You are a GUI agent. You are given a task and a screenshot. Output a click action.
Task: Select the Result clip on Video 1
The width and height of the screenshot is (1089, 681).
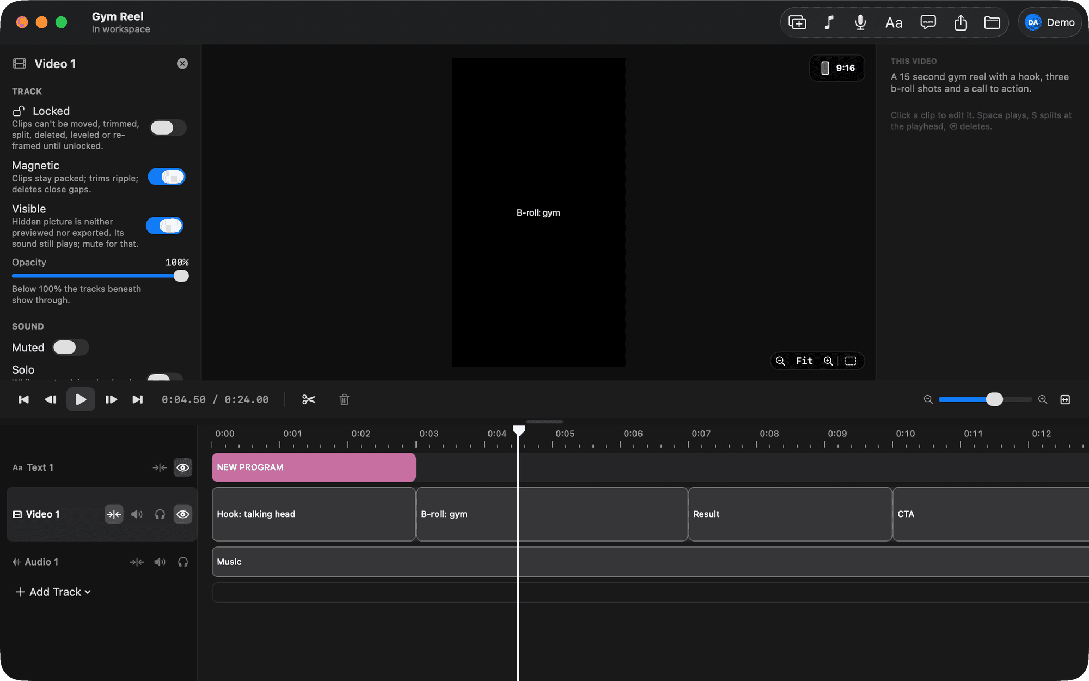(790, 514)
